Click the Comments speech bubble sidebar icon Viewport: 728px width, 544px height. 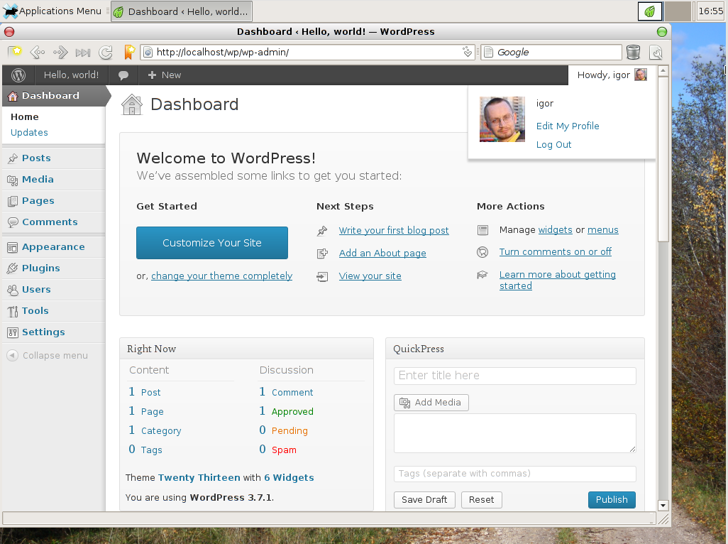[x=13, y=222]
